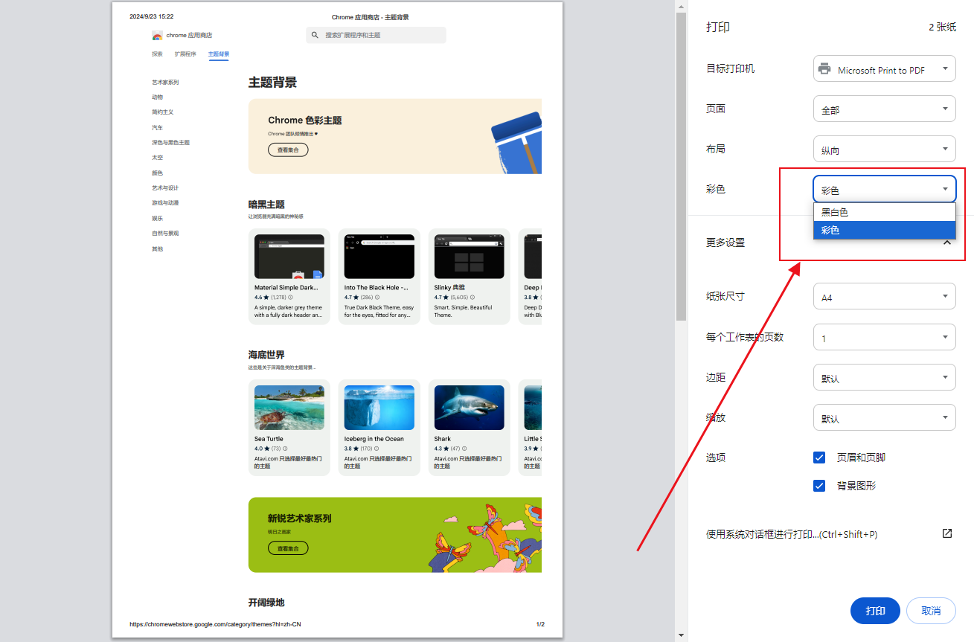
Task: Click the preview scrollbar up arrow
Action: click(x=680, y=6)
